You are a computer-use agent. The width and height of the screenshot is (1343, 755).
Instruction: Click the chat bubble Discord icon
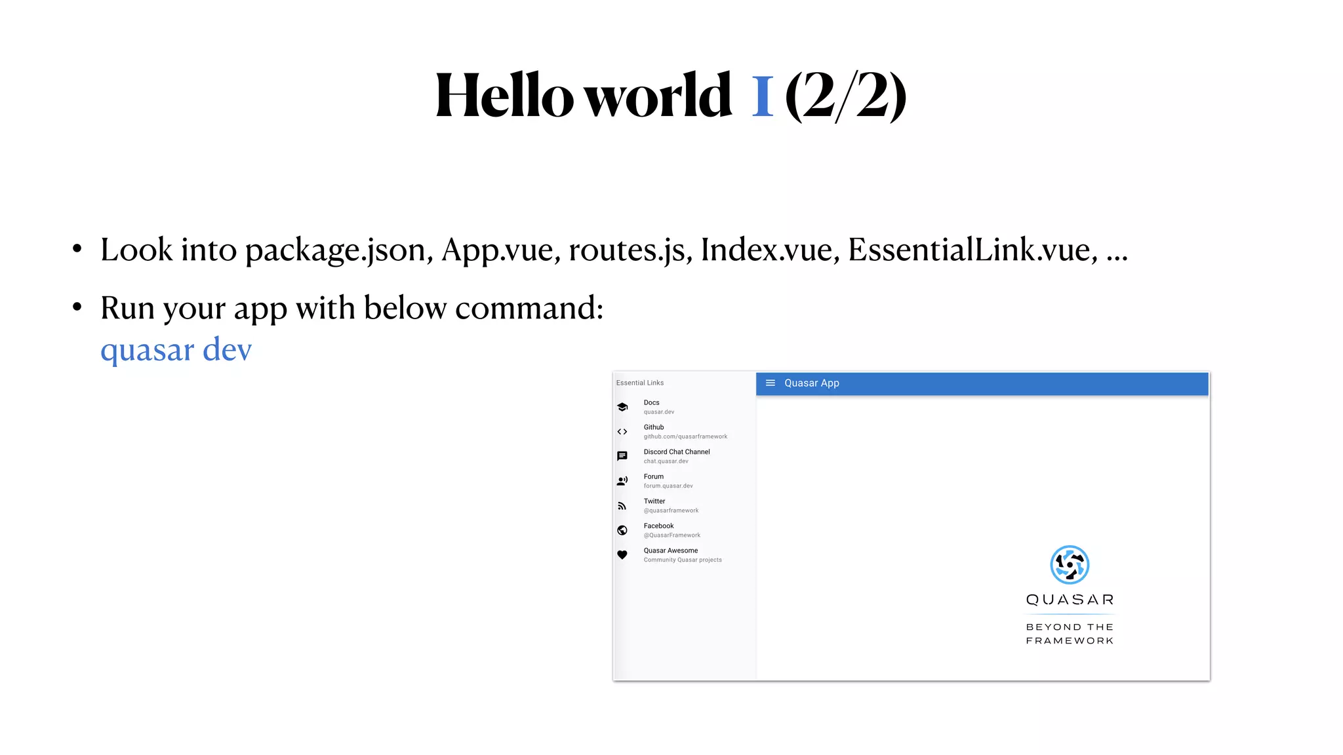622,456
